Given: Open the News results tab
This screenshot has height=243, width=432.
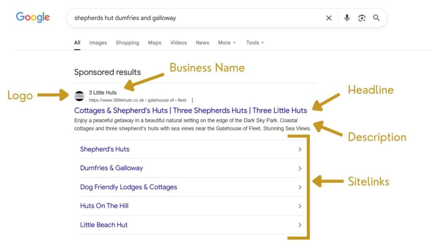Looking at the screenshot, I should click(x=202, y=43).
